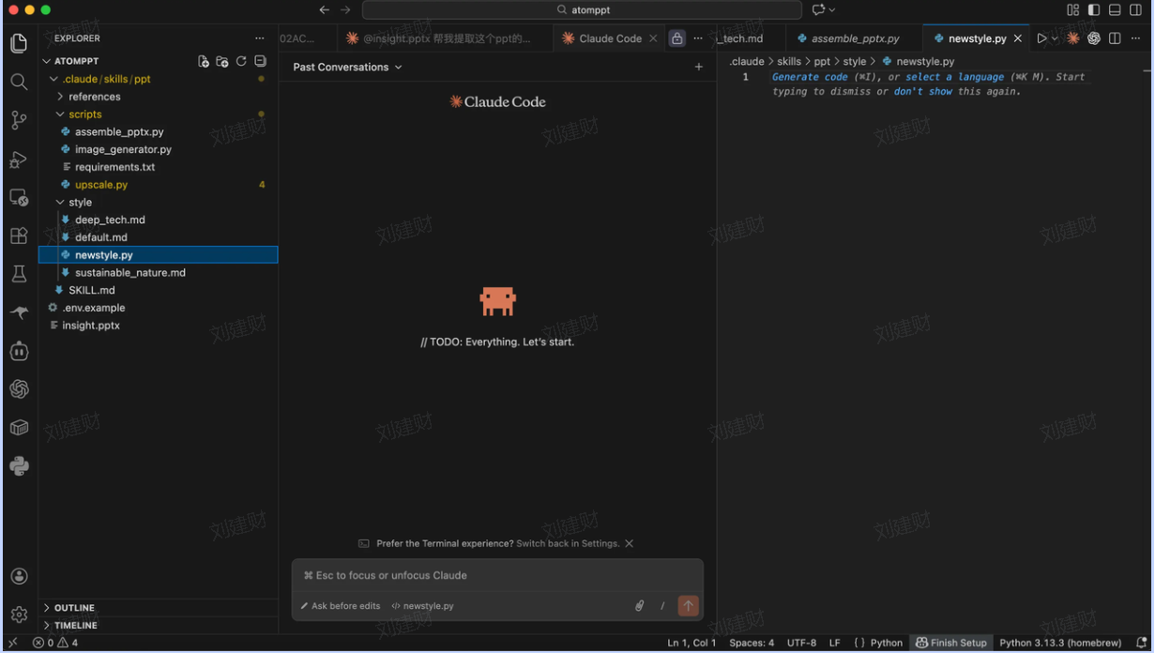Image resolution: width=1155 pixels, height=653 pixels.
Task: Open the Run and Debug view
Action: click(x=19, y=159)
